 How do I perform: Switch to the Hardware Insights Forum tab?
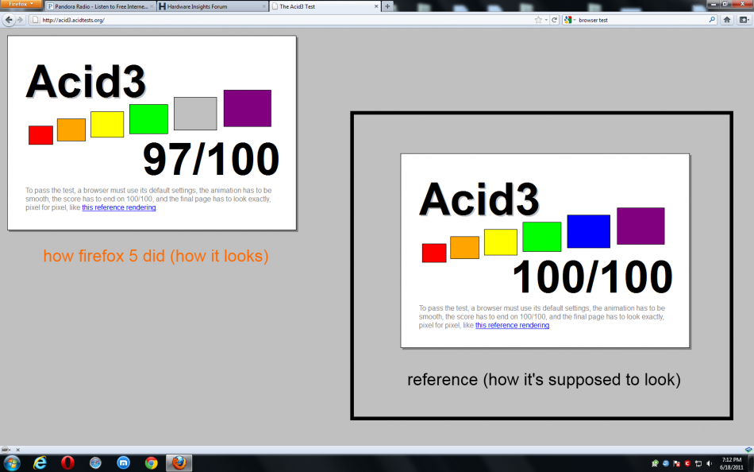click(x=206, y=6)
